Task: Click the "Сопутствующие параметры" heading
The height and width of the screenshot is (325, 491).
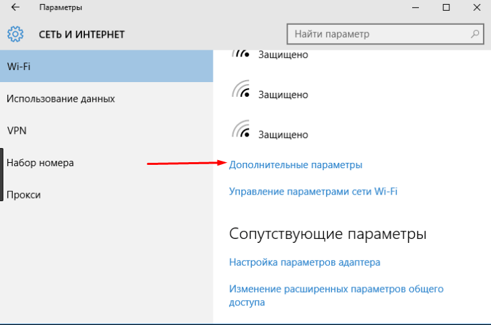Action: click(x=327, y=234)
